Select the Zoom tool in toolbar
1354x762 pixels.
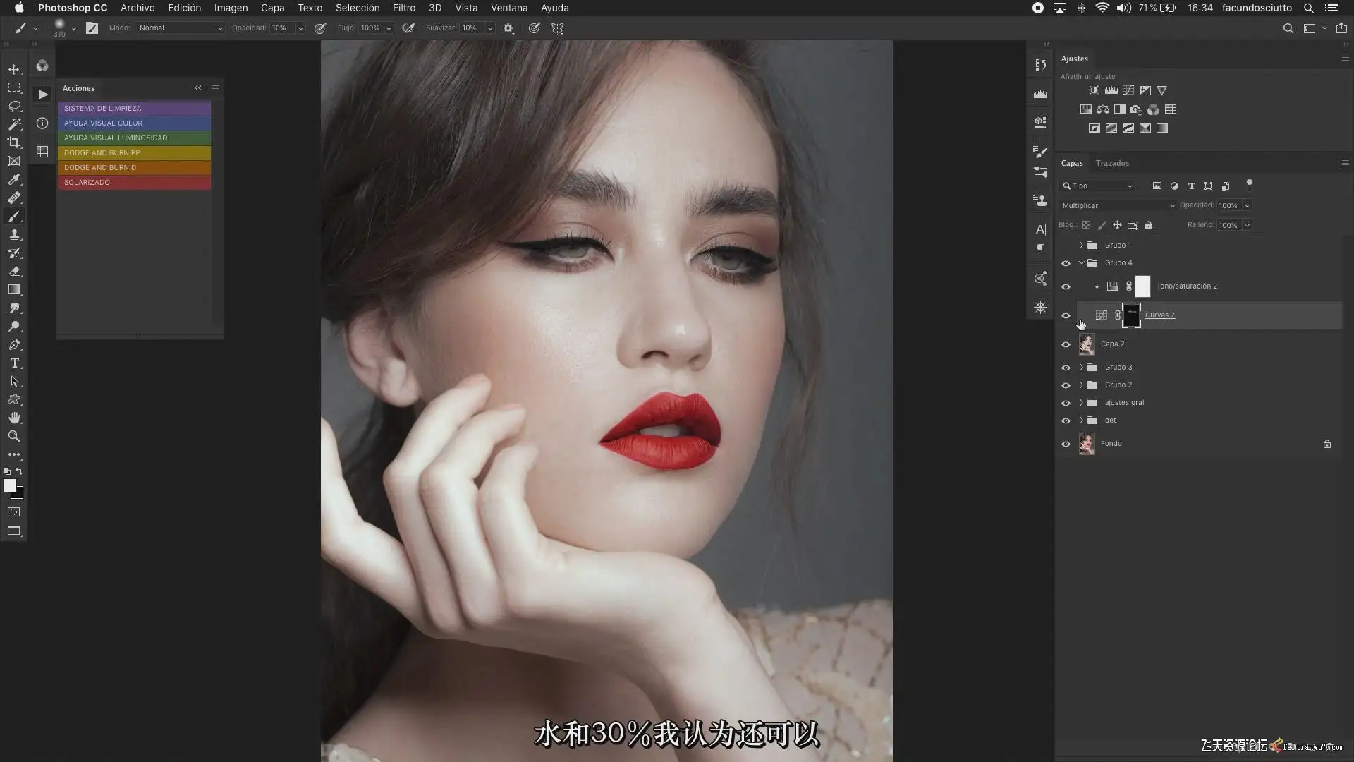(x=14, y=436)
